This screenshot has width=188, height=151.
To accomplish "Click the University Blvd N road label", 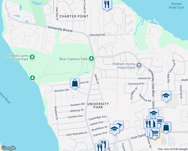I will click(60, 29).
